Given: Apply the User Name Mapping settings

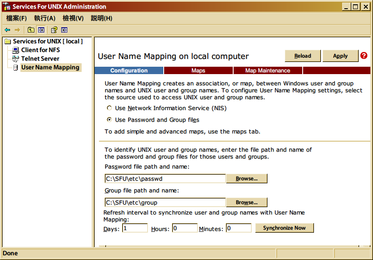Looking at the screenshot, I should pos(340,55).
